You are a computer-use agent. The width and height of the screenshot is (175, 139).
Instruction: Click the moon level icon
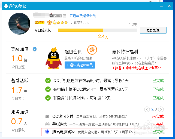tap(55, 22)
